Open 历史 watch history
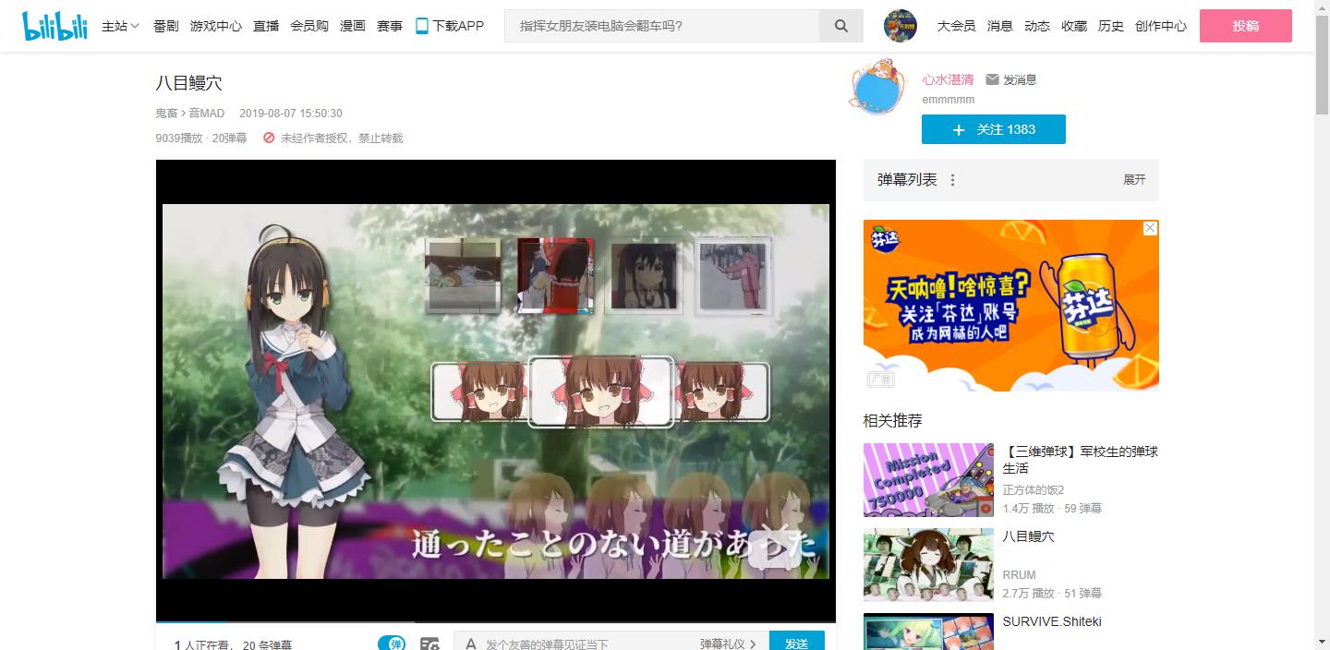Viewport: 1330px width, 650px height. click(1111, 26)
